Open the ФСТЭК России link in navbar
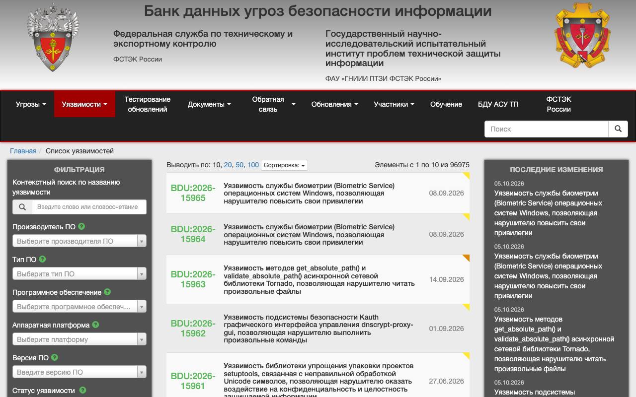Image resolution: width=636 pixels, height=397 pixels. 559,104
